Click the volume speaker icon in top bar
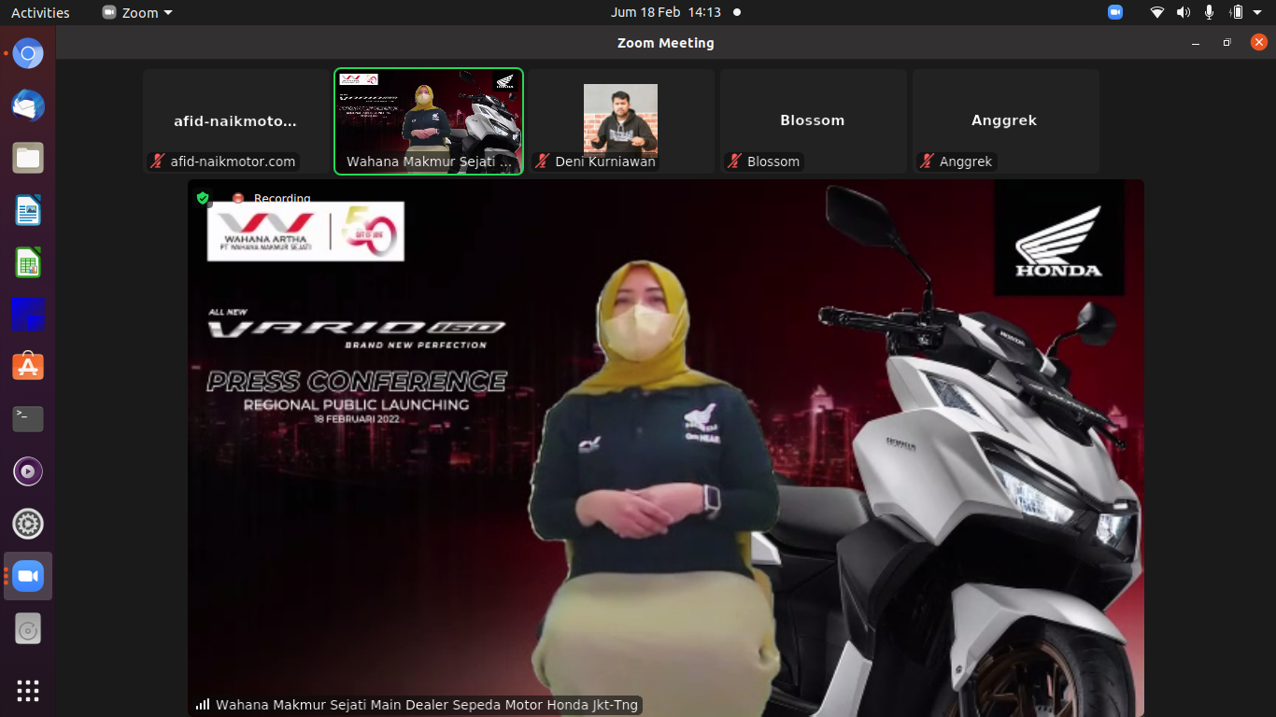The width and height of the screenshot is (1276, 717). 1184,12
